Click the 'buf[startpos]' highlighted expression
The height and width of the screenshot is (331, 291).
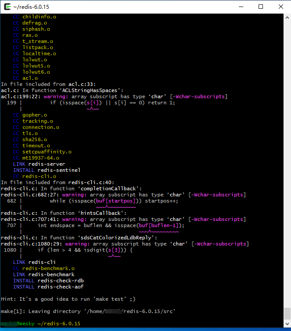tap(116, 201)
